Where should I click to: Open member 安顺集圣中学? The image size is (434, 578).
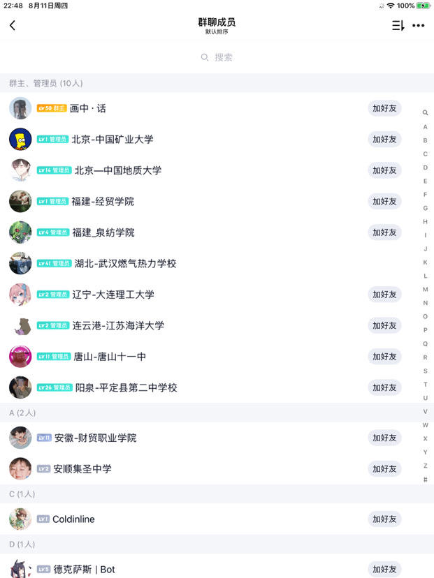click(217, 468)
